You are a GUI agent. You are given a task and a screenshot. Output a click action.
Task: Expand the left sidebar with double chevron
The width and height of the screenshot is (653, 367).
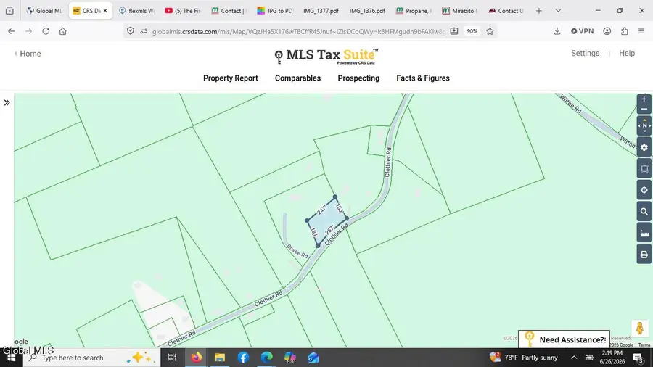pyautogui.click(x=7, y=103)
